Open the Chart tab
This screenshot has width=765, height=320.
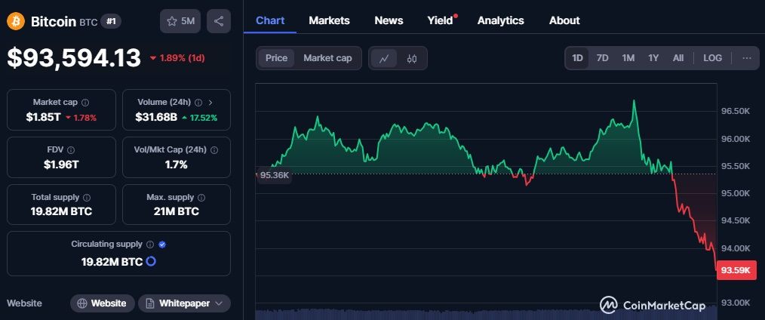(270, 20)
